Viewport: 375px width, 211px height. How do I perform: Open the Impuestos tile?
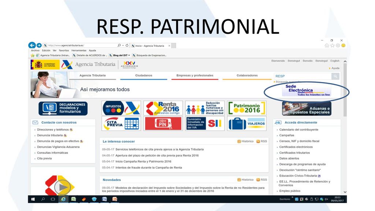121,108
